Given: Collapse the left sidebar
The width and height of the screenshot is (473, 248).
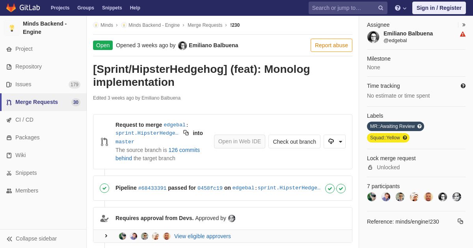Looking at the screenshot, I should tap(43, 239).
